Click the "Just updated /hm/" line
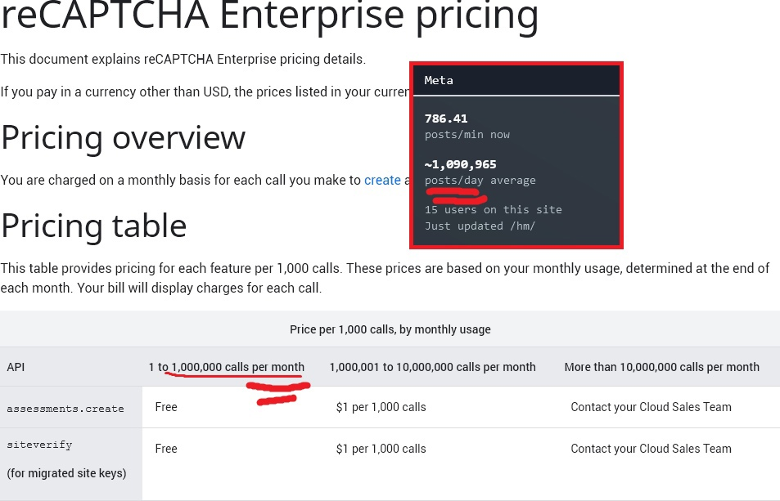Screen dimensions: 780x501 coord(480,226)
